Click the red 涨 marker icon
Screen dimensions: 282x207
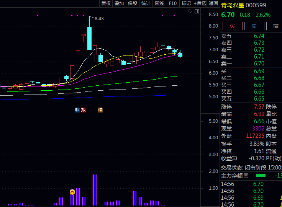tap(83, 110)
